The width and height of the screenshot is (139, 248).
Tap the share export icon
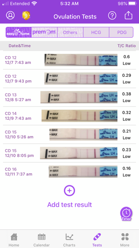129,15
